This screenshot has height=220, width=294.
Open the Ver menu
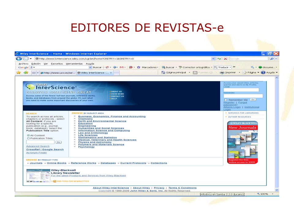pyautogui.click(x=46, y=64)
